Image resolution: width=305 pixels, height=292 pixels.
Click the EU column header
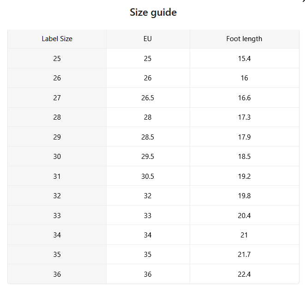148,39
